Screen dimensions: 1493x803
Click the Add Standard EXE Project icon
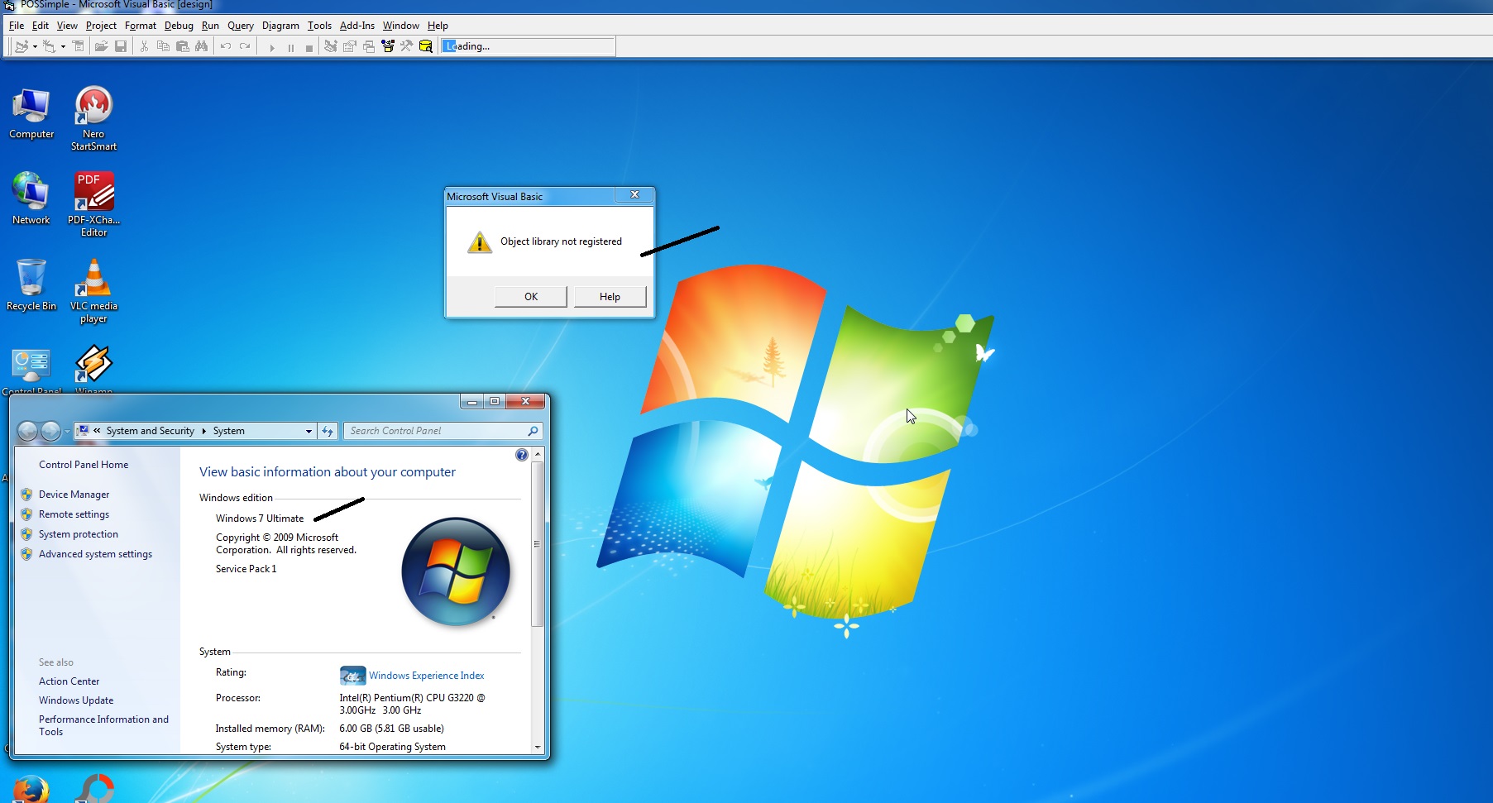pyautogui.click(x=21, y=46)
